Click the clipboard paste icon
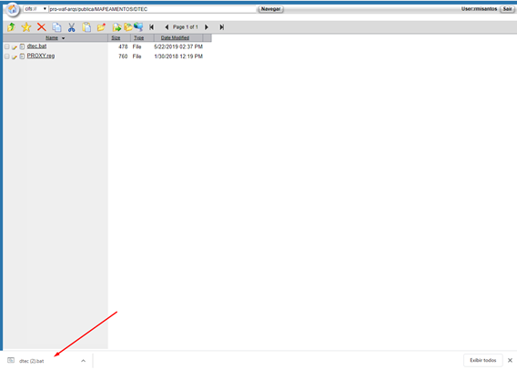 point(86,27)
